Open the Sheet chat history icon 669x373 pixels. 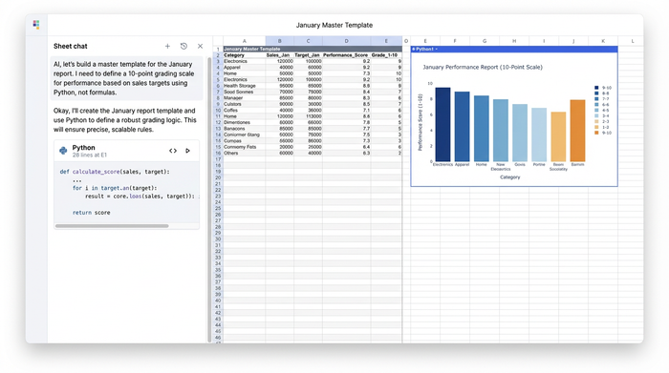click(x=183, y=46)
